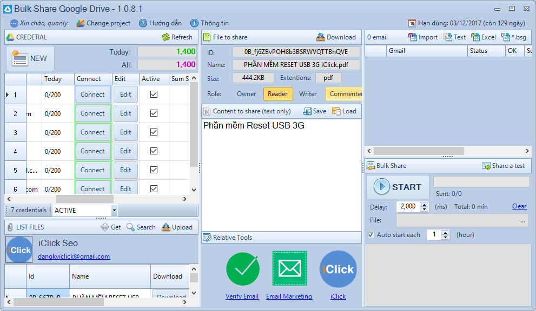Click the Verify Email link
Viewport: 536px width, 311px height.
point(242,296)
